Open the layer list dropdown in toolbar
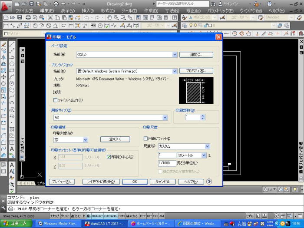Viewport: 304px width, 228px height. (274, 25)
